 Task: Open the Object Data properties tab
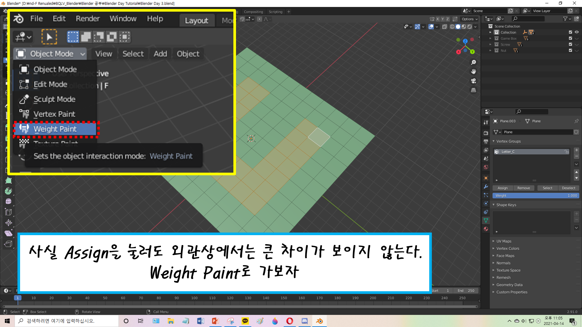pos(486,221)
